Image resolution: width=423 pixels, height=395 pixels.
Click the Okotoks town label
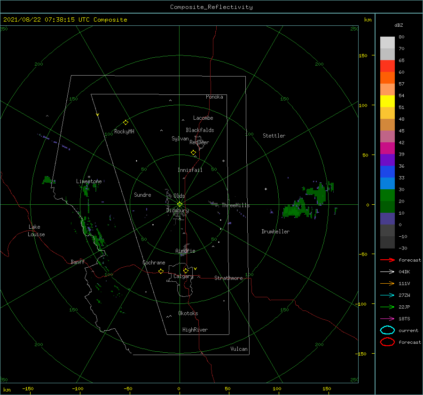click(x=188, y=313)
